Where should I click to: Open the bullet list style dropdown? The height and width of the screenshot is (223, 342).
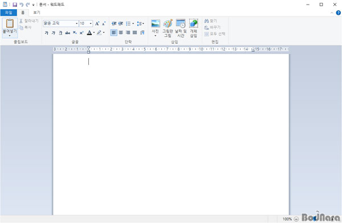pos(133,23)
